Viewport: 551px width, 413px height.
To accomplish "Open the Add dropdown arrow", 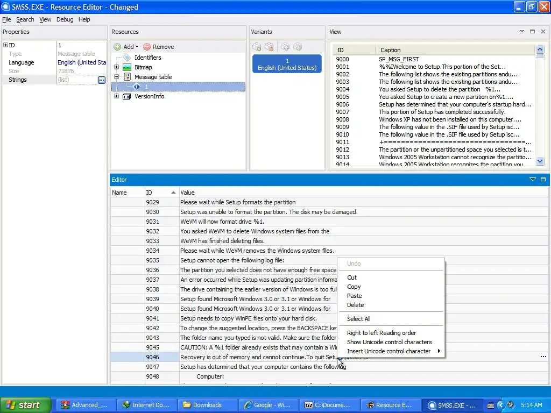I will point(137,47).
